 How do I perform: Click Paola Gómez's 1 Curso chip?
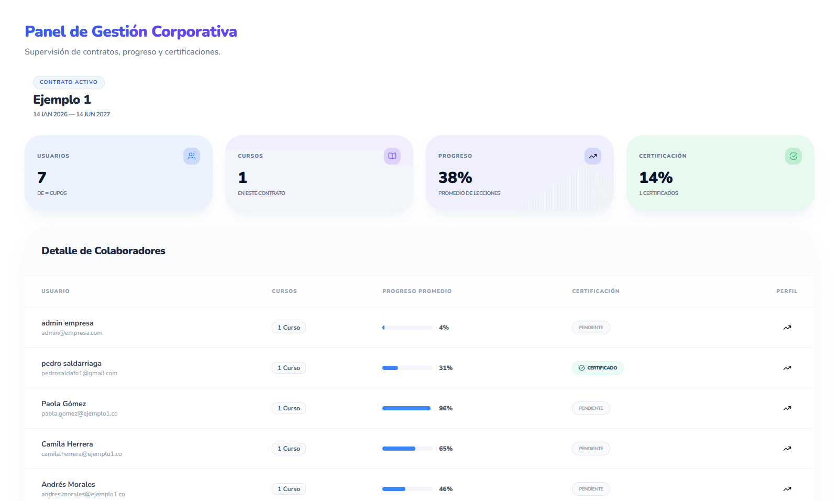pos(289,408)
